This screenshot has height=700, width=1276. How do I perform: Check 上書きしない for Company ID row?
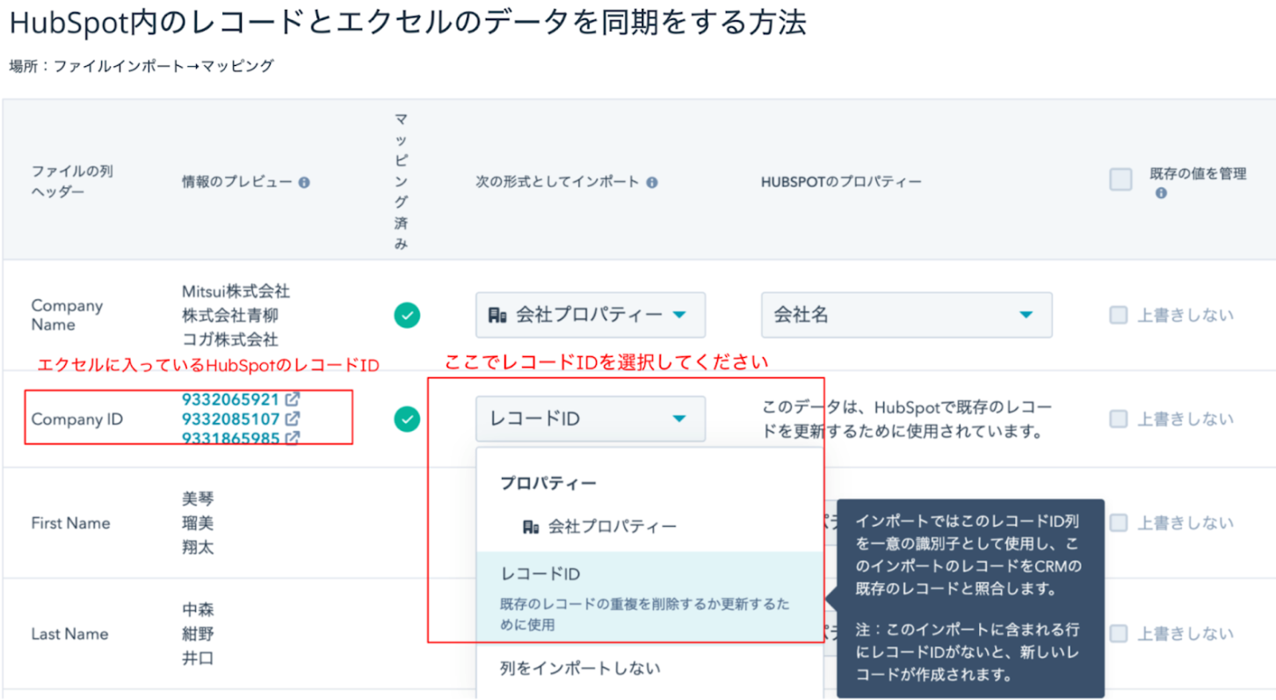(1118, 419)
